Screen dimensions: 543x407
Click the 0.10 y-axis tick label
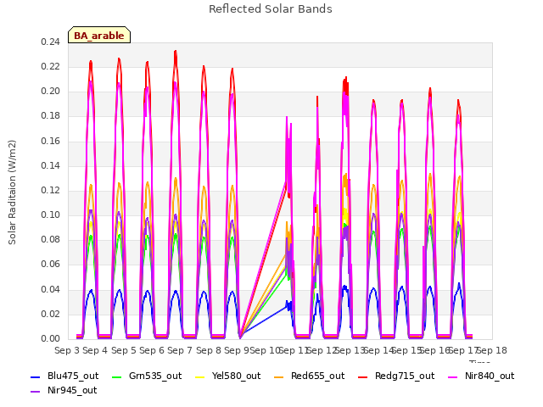click(x=50, y=215)
